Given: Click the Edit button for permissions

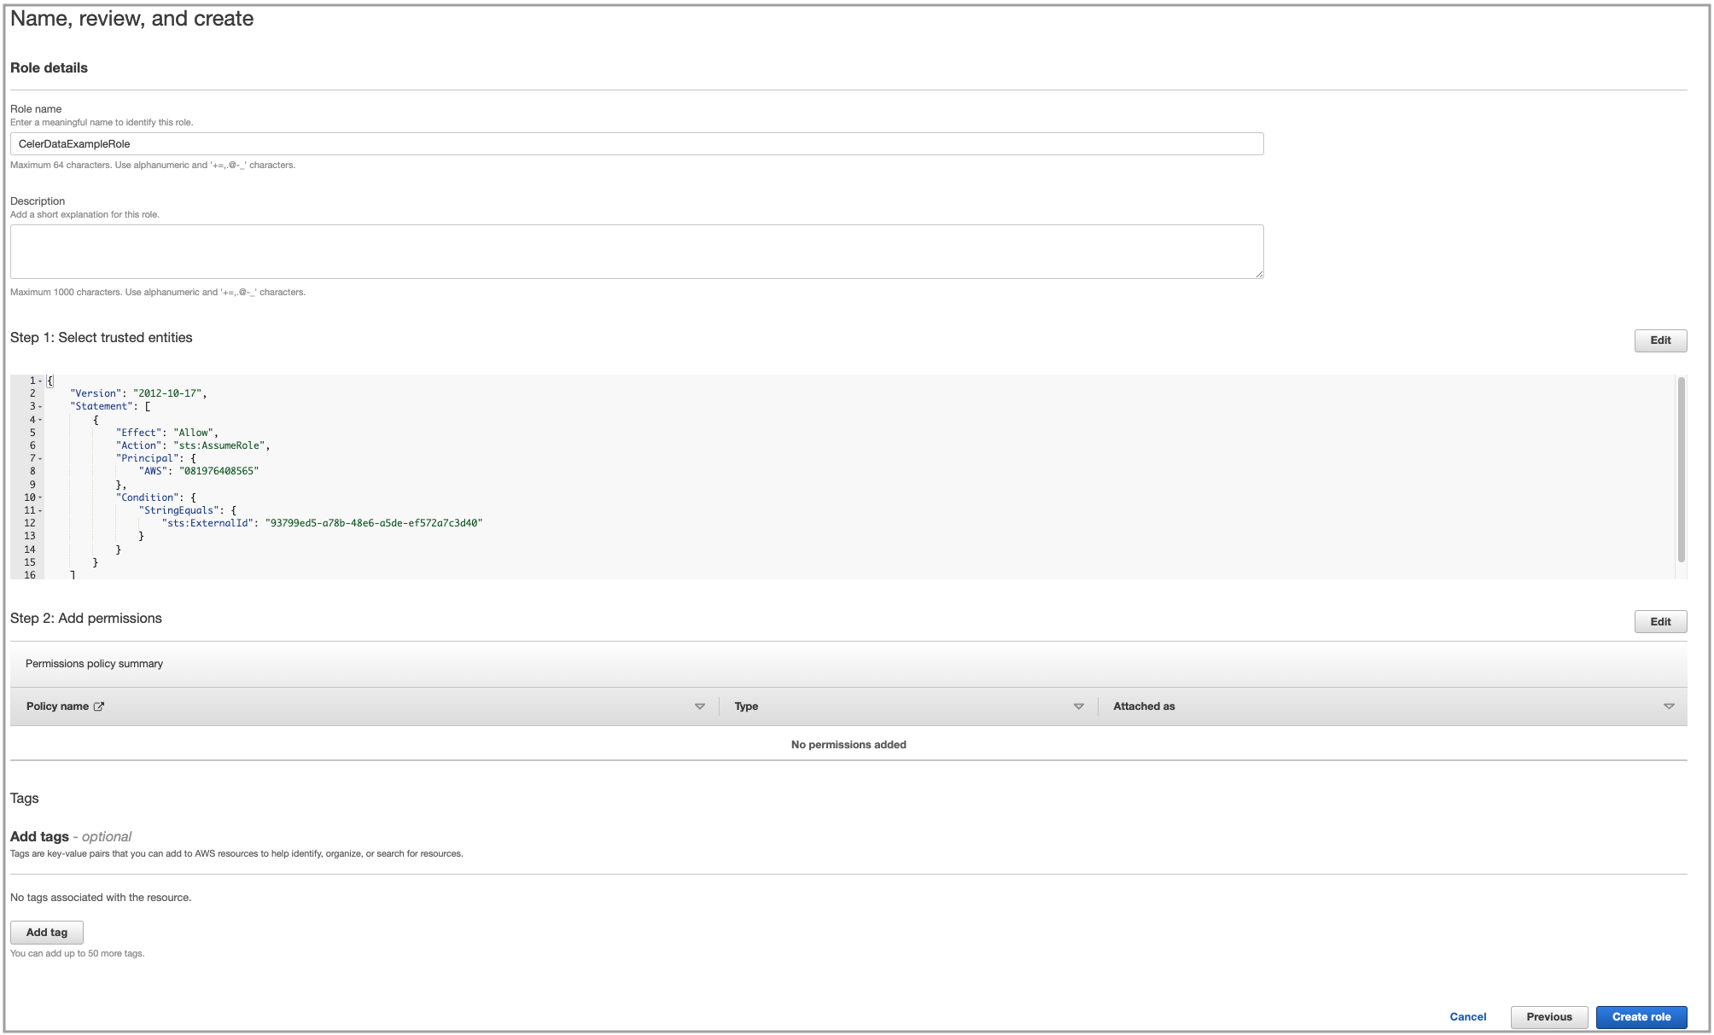Looking at the screenshot, I should click(1661, 620).
